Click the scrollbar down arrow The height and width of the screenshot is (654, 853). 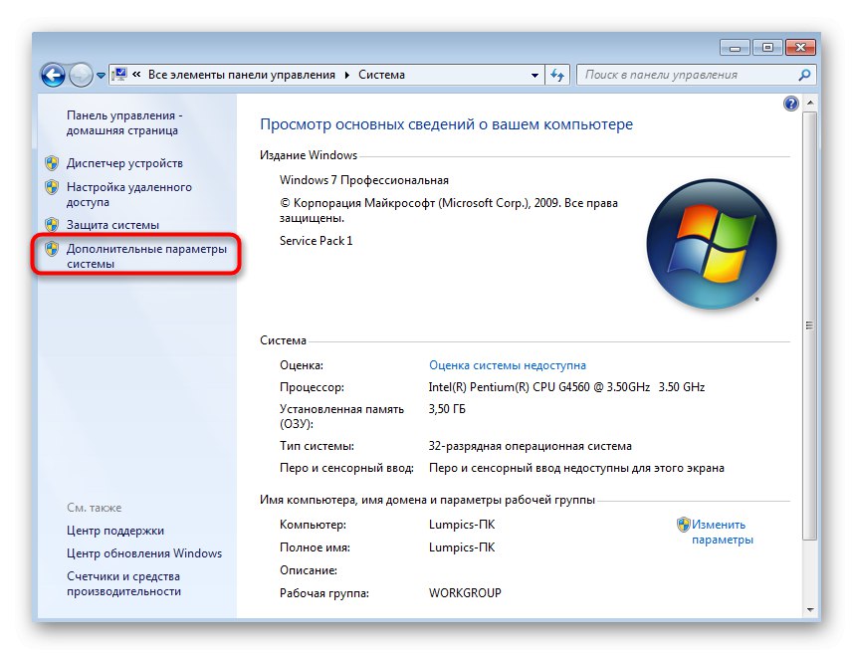tap(810, 610)
